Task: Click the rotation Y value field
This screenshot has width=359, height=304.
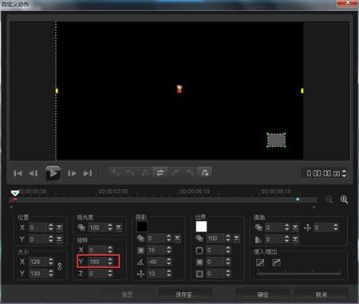Action: pyautogui.click(x=97, y=262)
